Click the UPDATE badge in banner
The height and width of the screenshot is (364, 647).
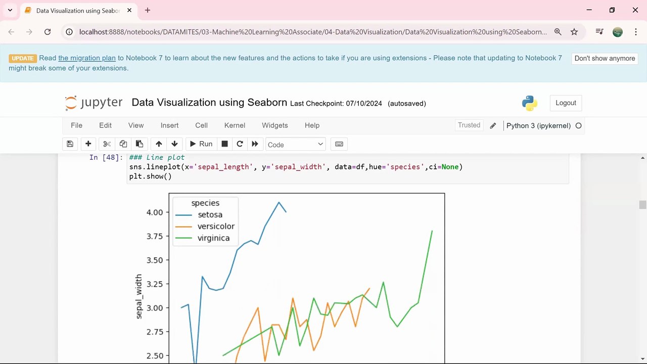(x=23, y=58)
